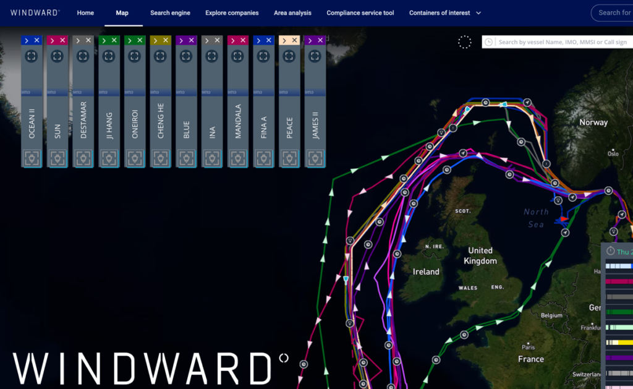Click the clock icon in vessel search

pos(488,42)
